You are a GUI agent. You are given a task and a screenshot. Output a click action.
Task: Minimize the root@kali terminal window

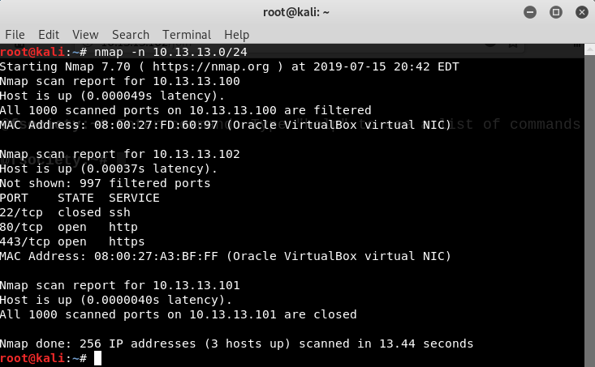(530, 12)
